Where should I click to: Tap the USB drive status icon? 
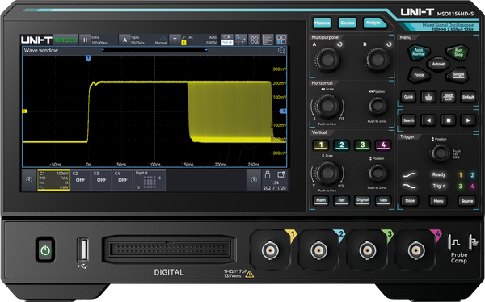pyautogui.click(x=268, y=174)
